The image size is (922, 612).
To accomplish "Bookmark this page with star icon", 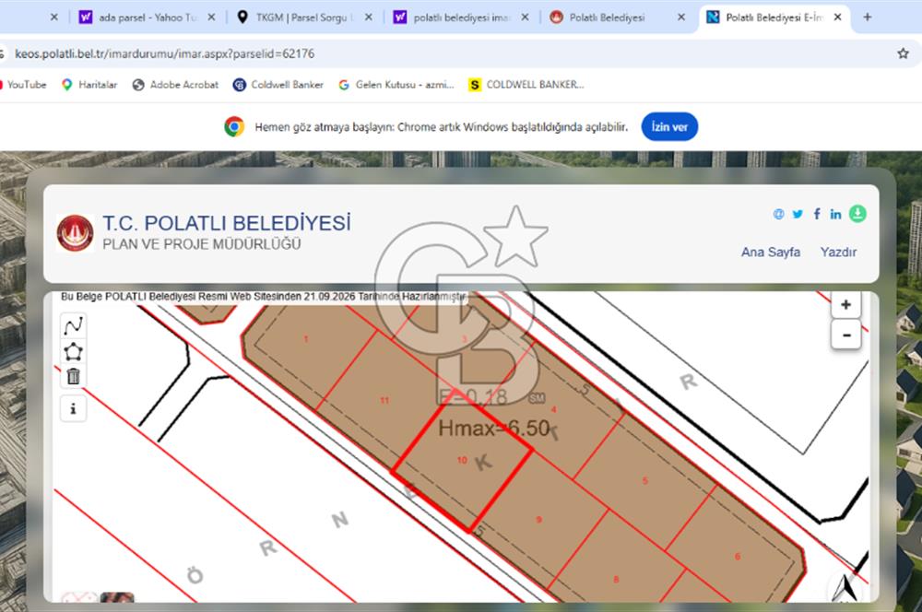I will click(x=903, y=53).
